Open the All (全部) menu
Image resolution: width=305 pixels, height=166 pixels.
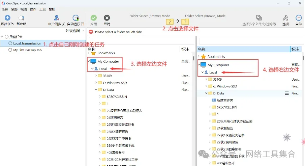pyautogui.click(x=14, y=9)
